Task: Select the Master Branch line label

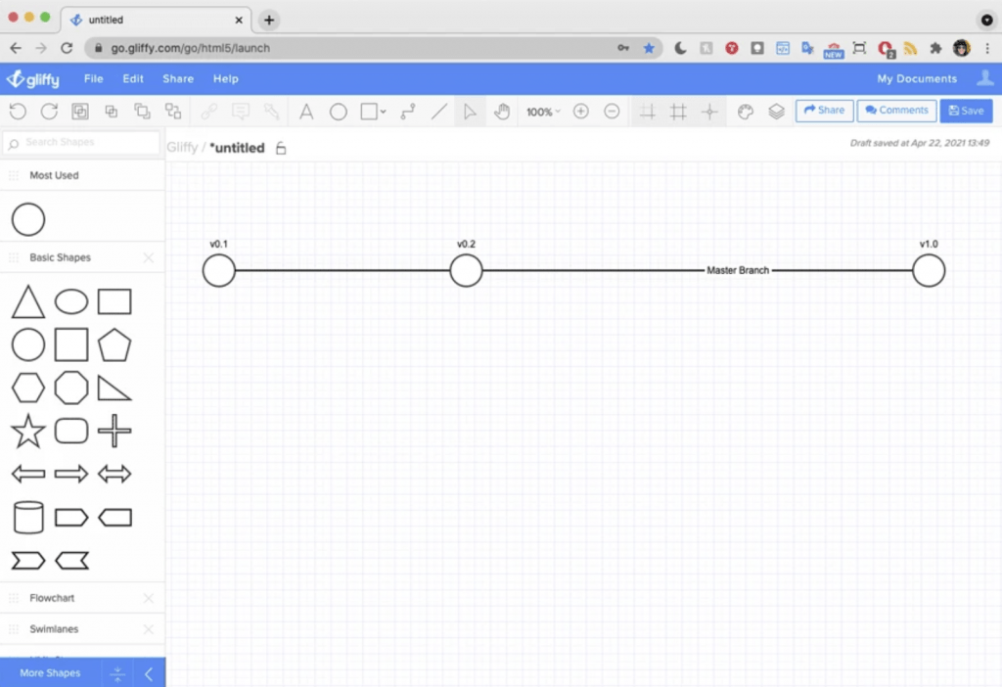Action: tap(738, 270)
